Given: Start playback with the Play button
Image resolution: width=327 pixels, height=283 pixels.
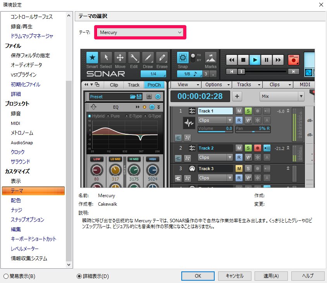Looking at the screenshot, I should (255, 60).
